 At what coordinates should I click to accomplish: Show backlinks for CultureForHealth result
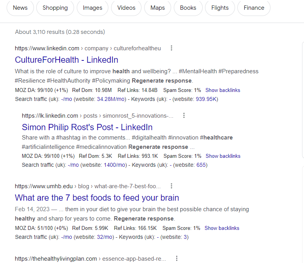coord(223,90)
